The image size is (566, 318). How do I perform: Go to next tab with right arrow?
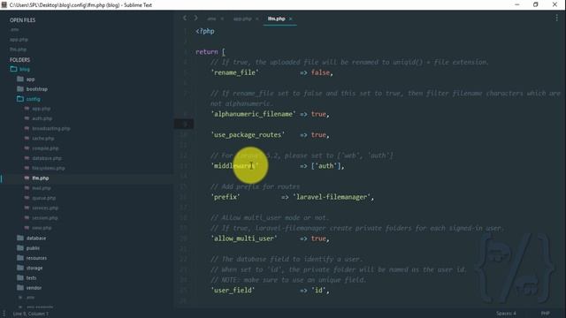tap(196, 18)
